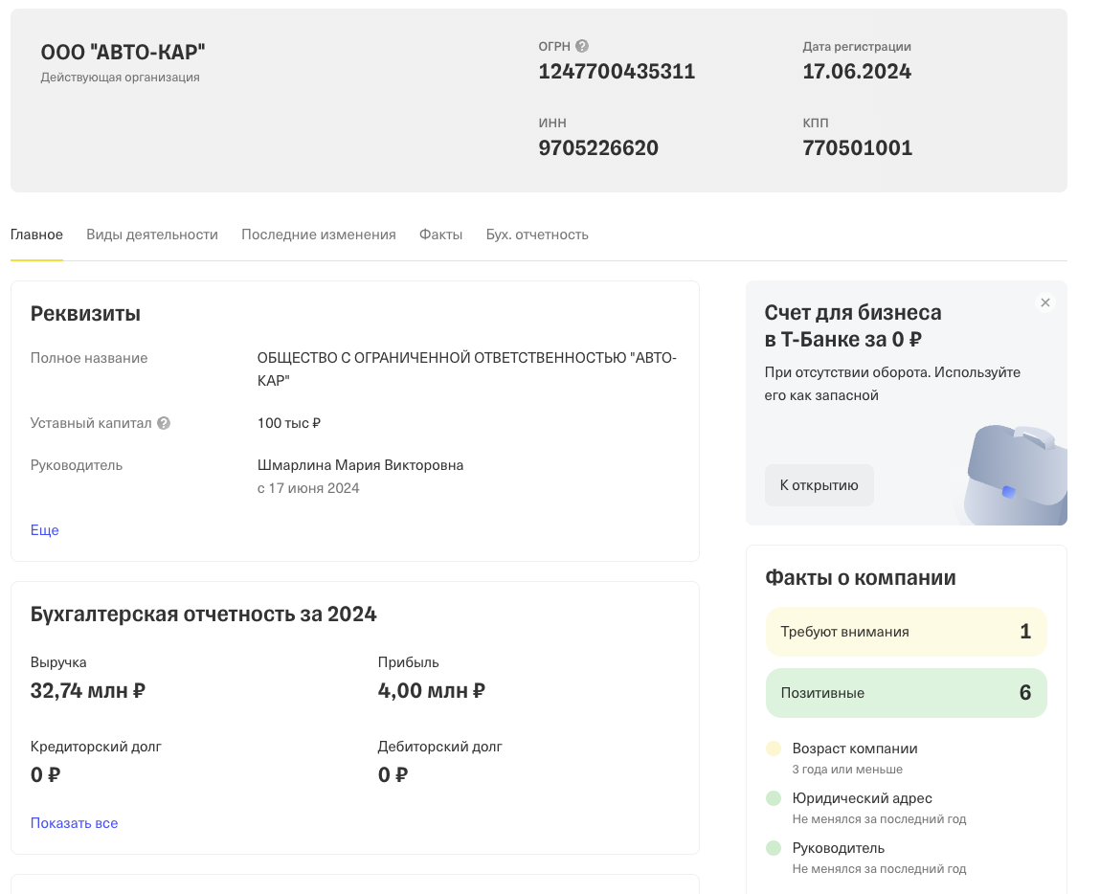Image resolution: width=1100 pixels, height=894 pixels.
Task: Click the green Юридический адрес indicator dot
Action: pyautogui.click(x=774, y=798)
